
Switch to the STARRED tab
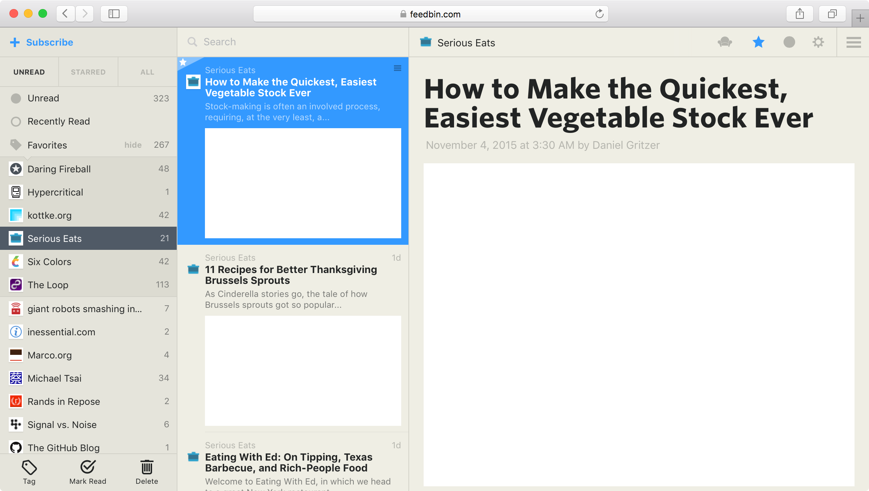click(x=88, y=72)
